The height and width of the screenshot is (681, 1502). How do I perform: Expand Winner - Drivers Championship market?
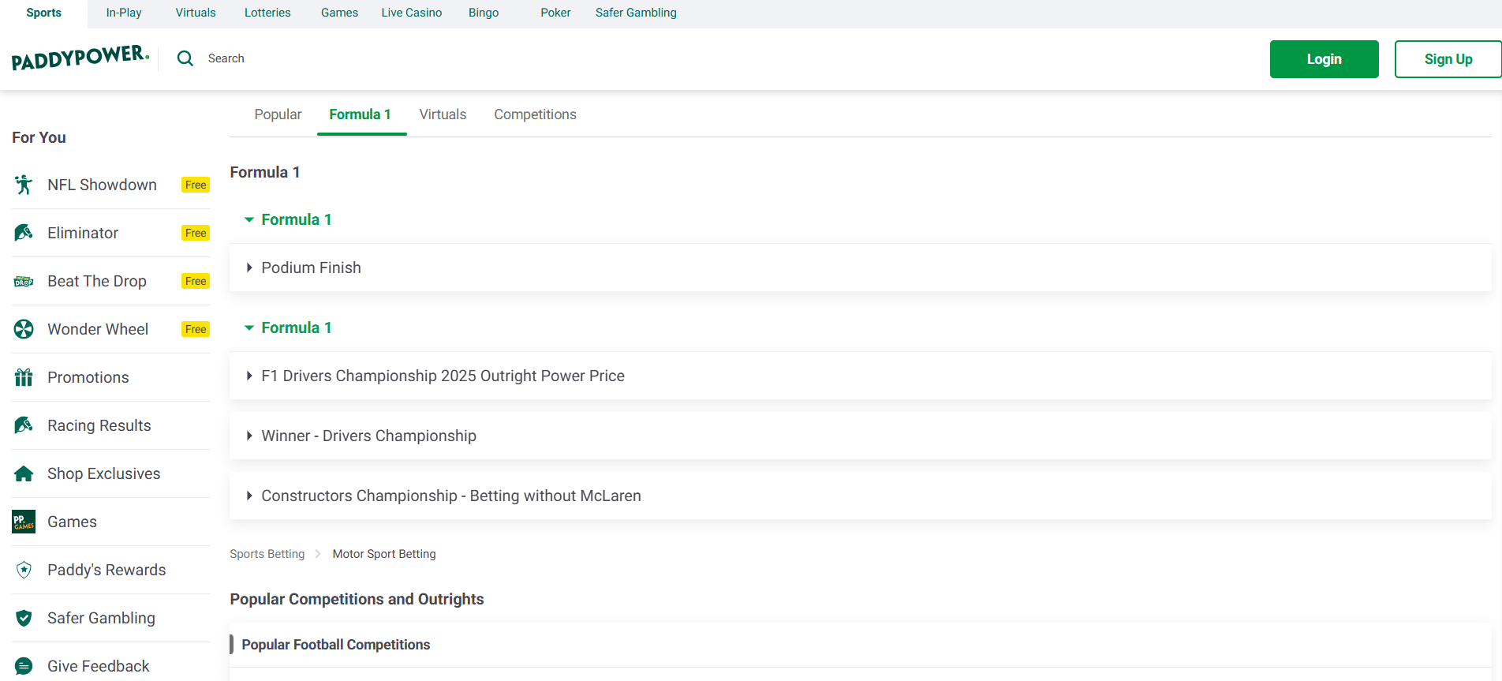click(368, 436)
